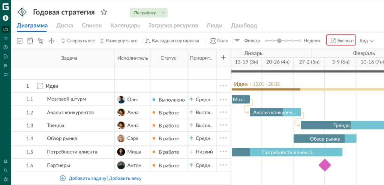Switch to the Дашборд tab

(x=244, y=26)
